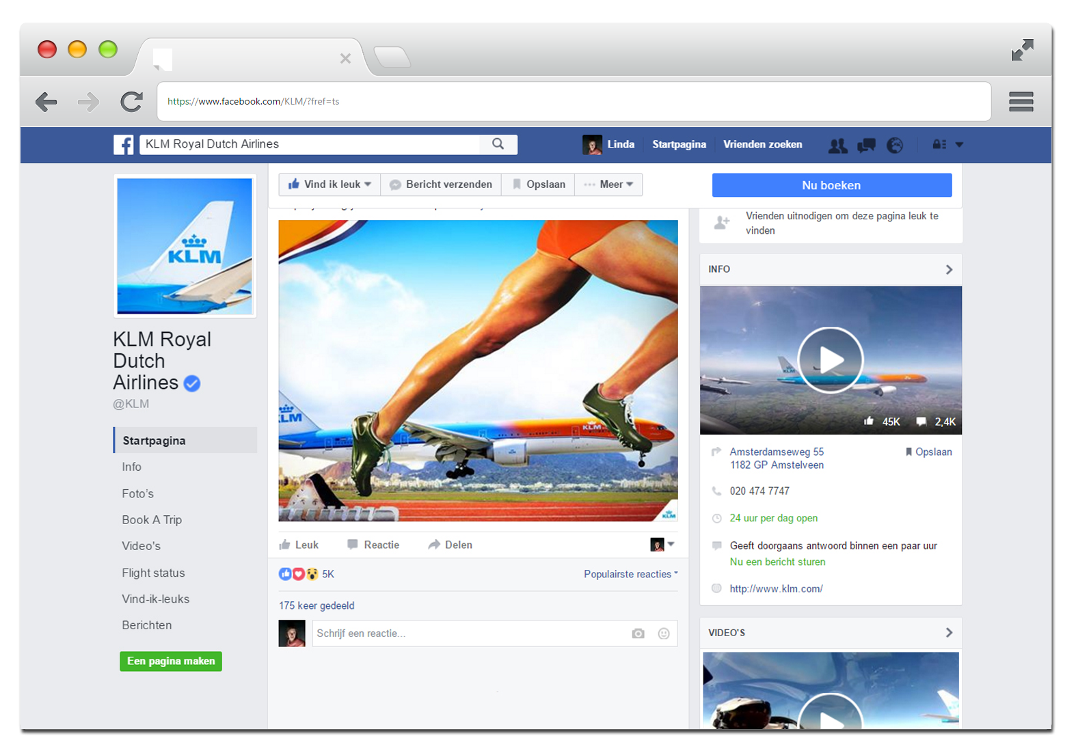1076x753 pixels.
Task: Click the verified badge next to Airlines
Action: 192,383
